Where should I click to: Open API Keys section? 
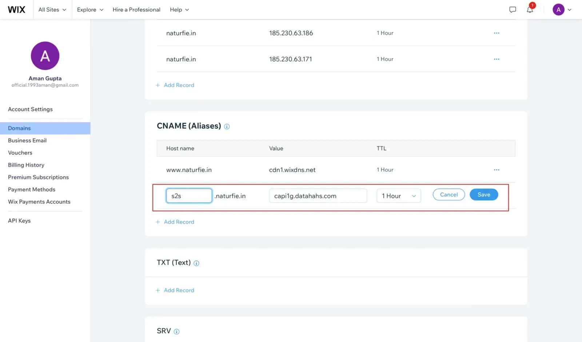(x=19, y=221)
